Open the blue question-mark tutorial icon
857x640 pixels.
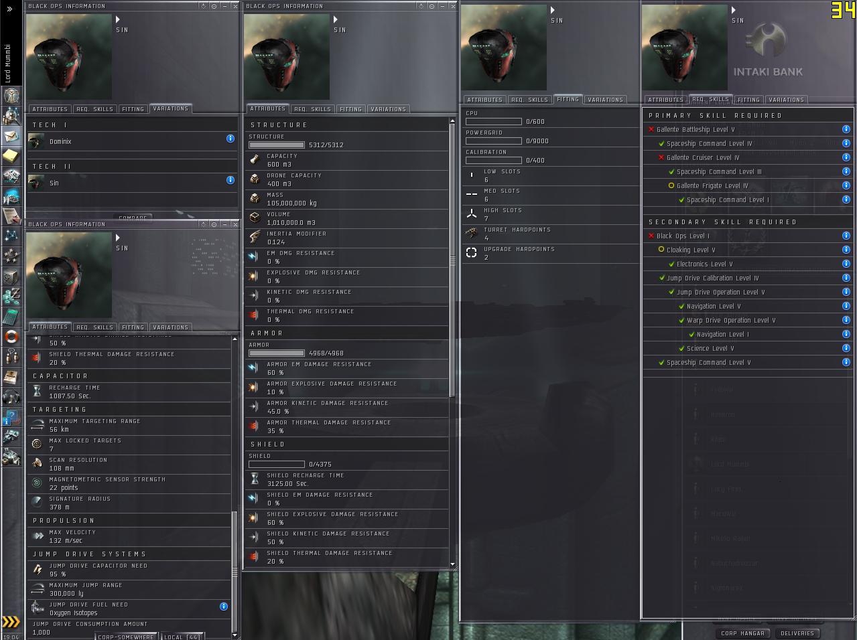(x=11, y=418)
